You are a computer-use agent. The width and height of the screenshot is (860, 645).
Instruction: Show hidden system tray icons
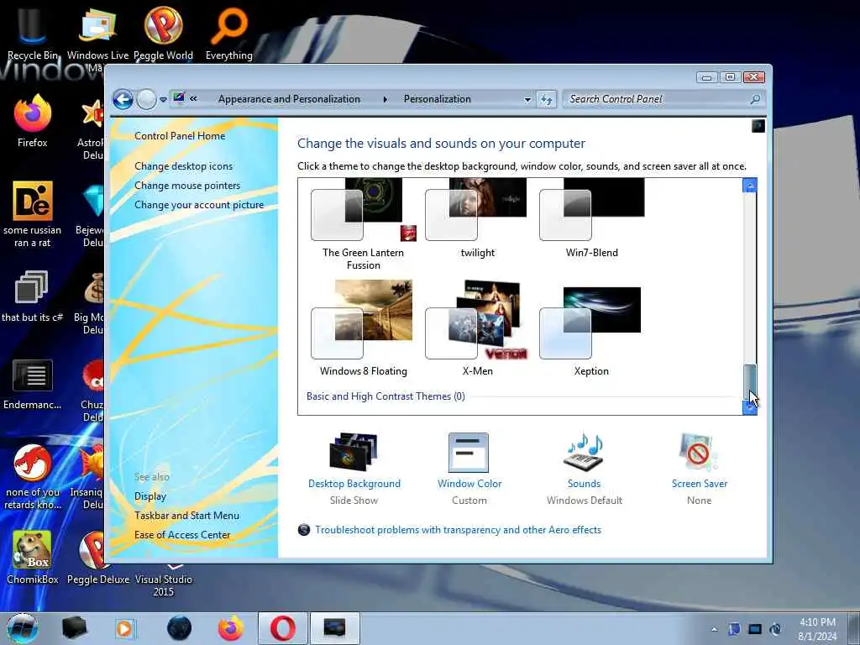click(x=714, y=630)
